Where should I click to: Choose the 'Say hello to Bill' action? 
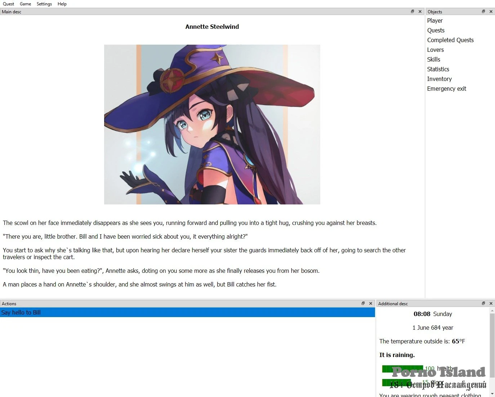21,312
